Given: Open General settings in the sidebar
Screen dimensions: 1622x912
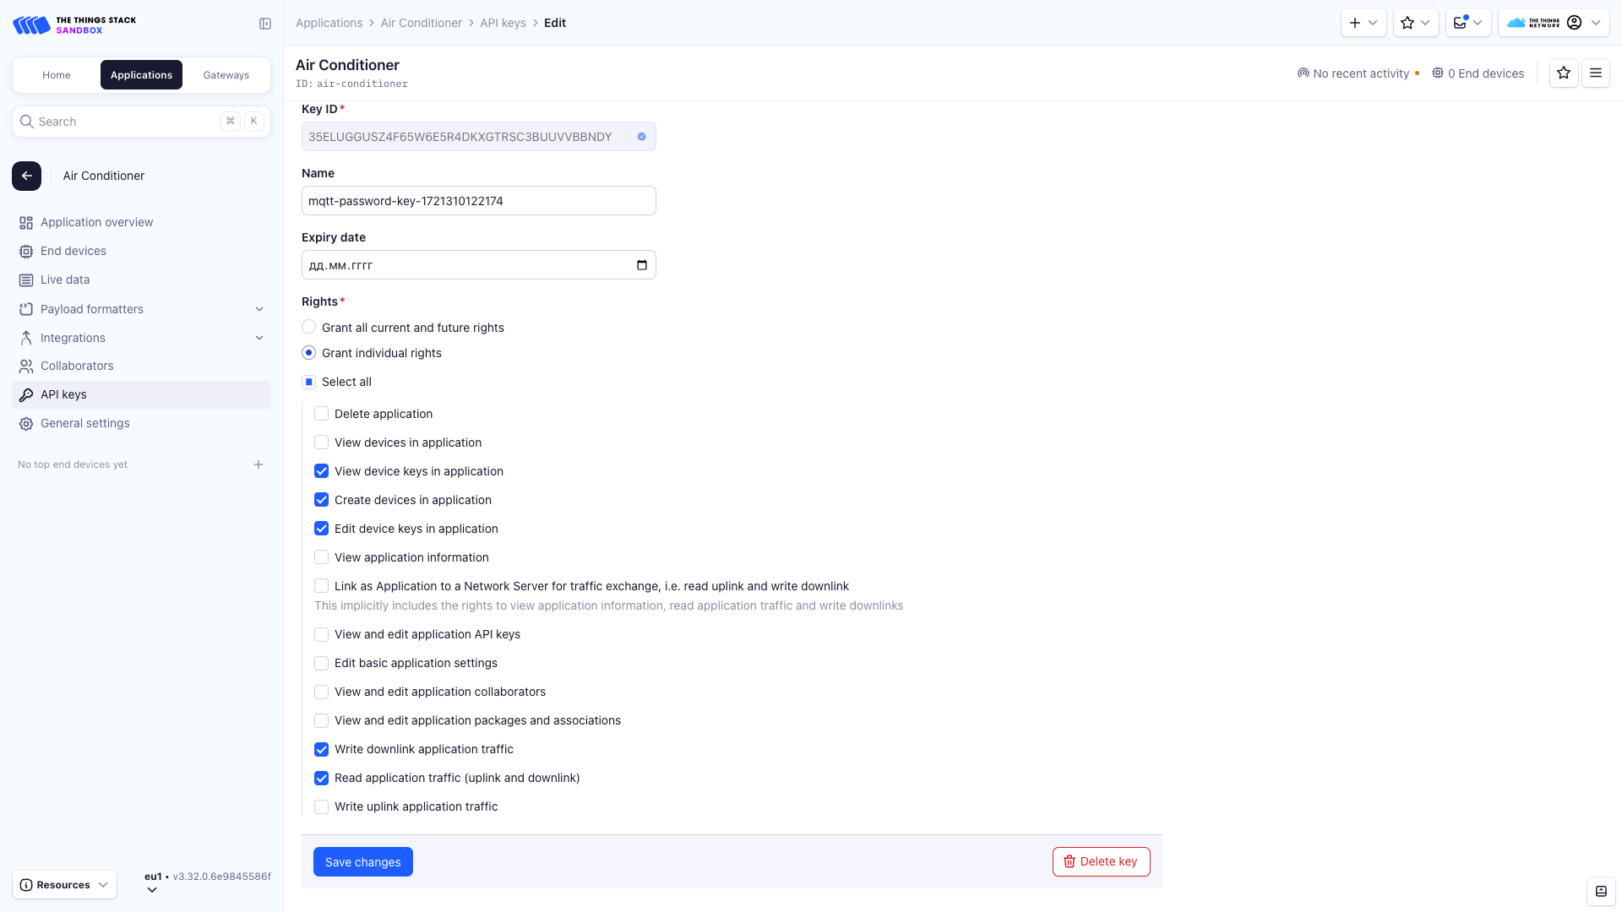Looking at the screenshot, I should click(x=84, y=423).
